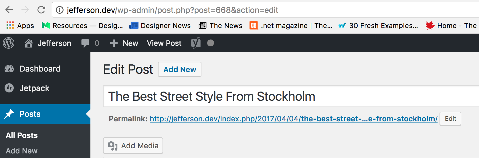Click the gray SEO status dot

[x=211, y=43]
